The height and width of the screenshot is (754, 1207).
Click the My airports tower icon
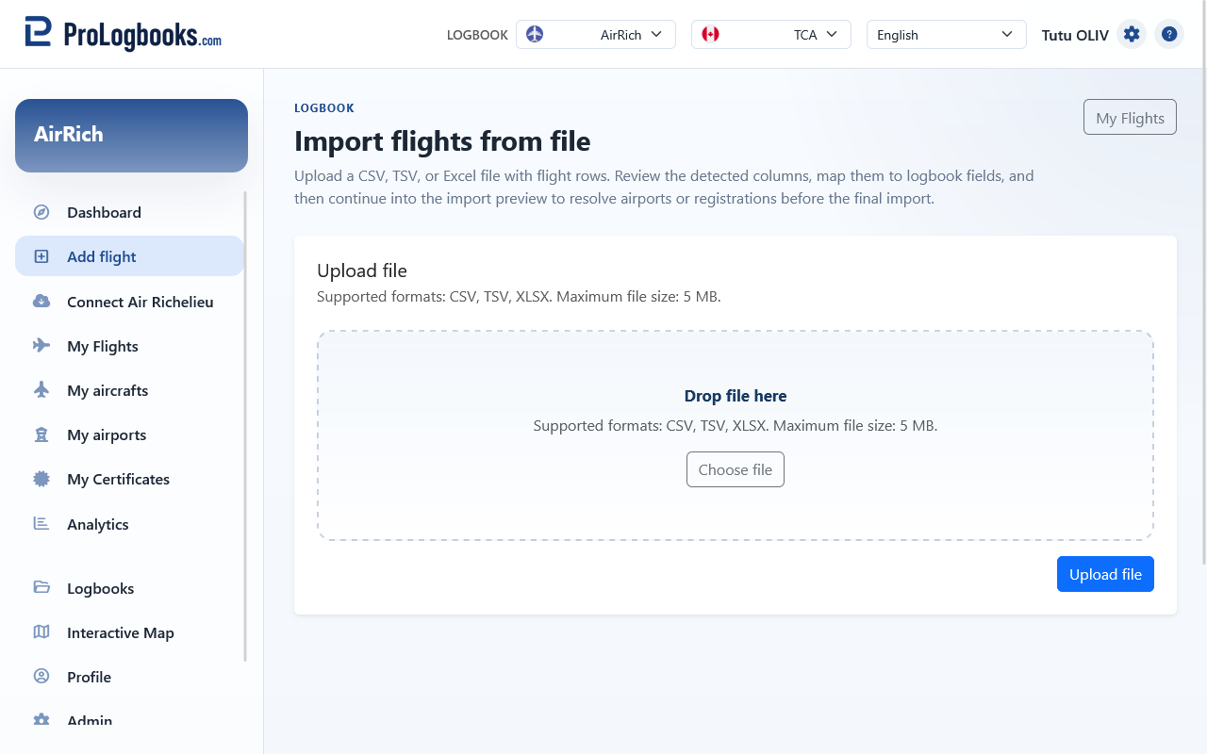click(x=41, y=434)
